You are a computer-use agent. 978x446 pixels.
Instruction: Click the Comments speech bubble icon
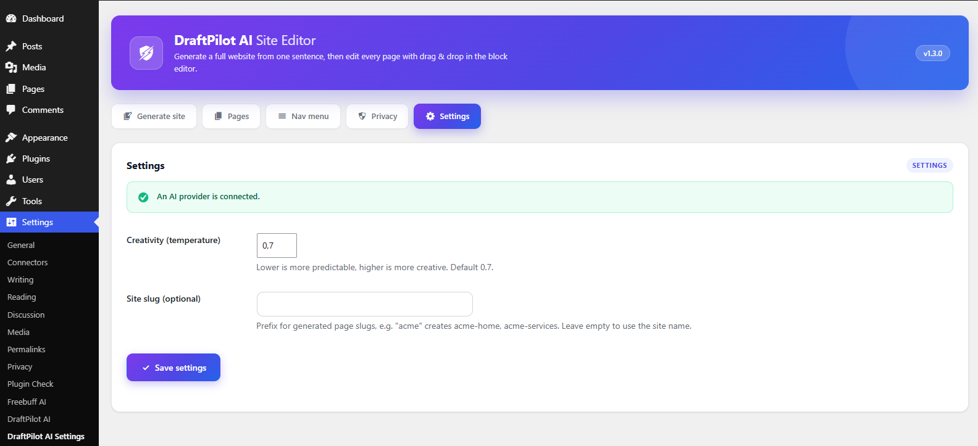coord(11,110)
